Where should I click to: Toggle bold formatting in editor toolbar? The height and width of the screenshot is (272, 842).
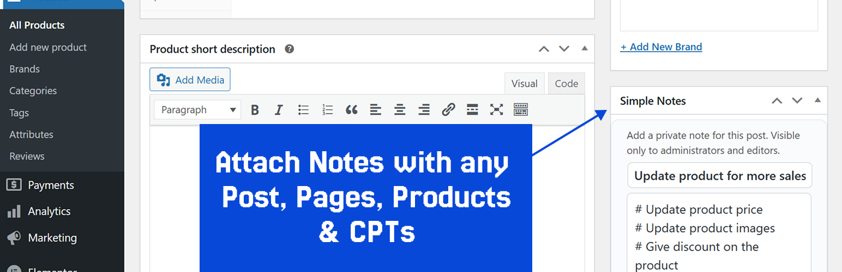255,110
